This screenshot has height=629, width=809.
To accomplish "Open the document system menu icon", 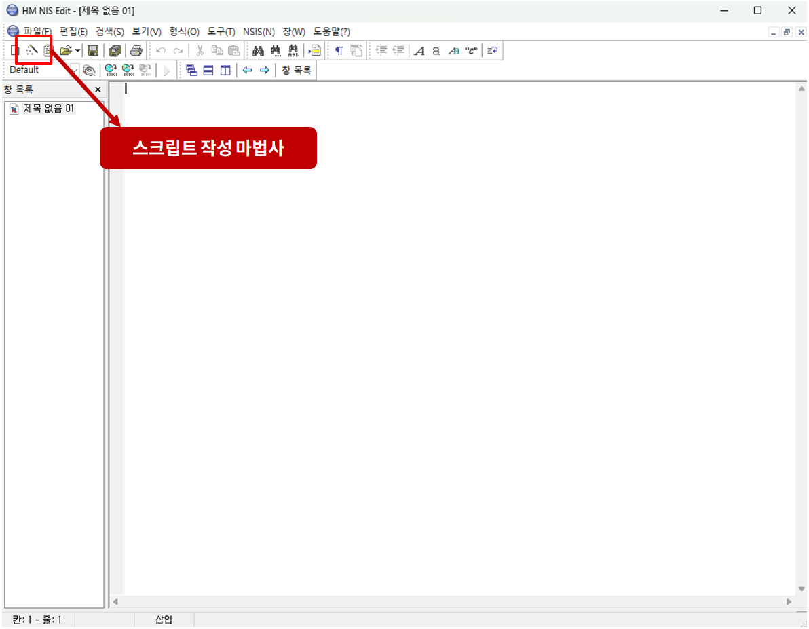I will click(13, 31).
